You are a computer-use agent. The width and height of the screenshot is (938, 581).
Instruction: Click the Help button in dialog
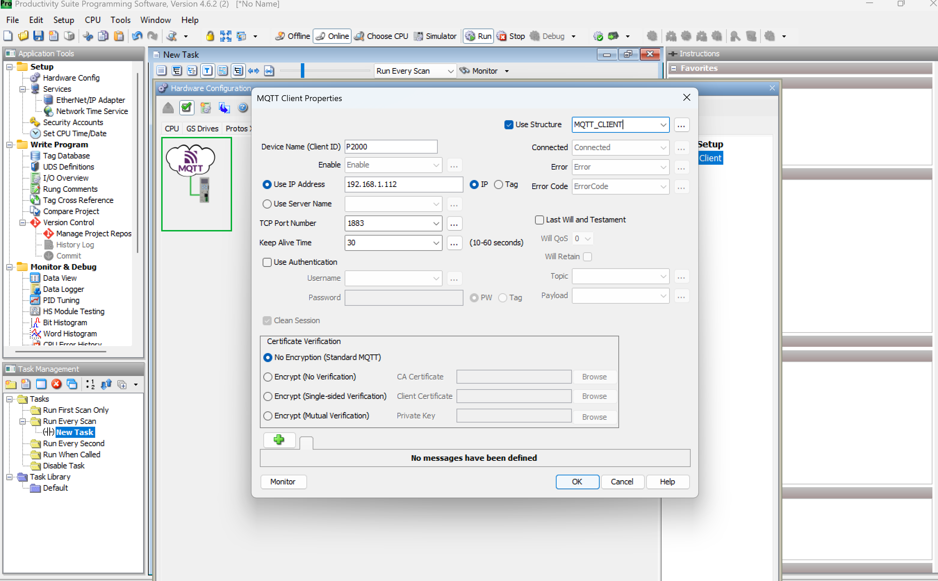click(x=668, y=482)
